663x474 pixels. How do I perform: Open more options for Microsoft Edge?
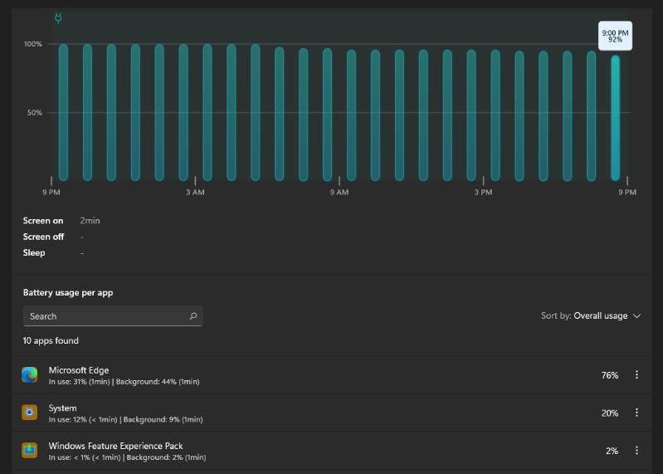coord(636,375)
